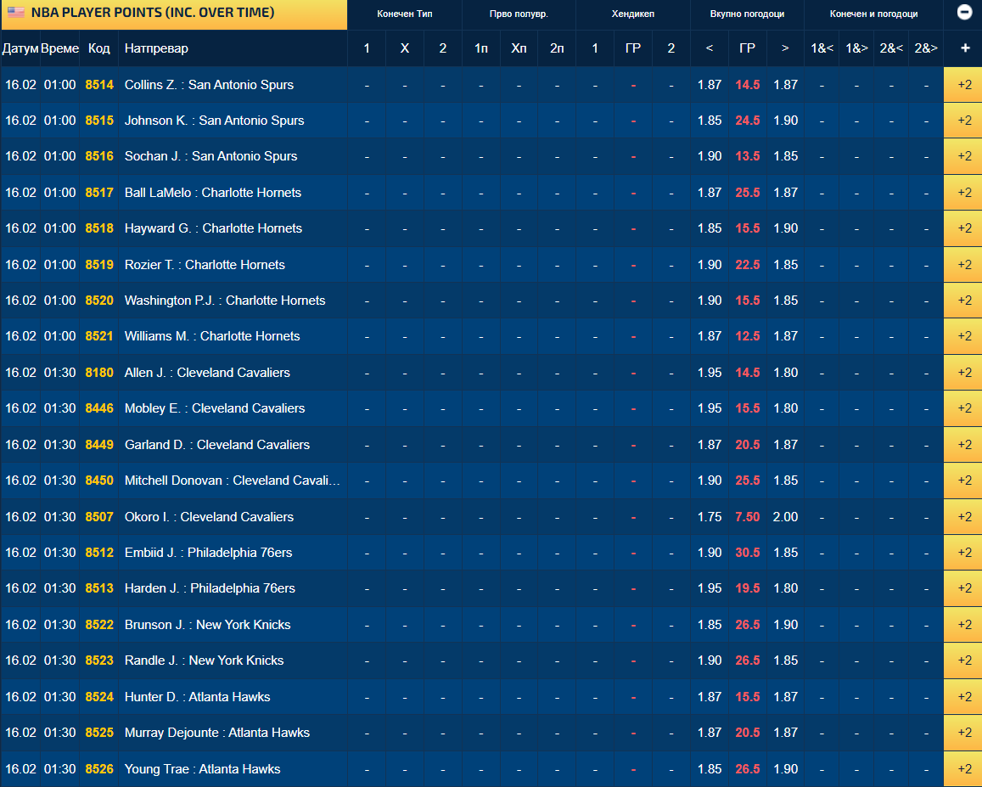This screenshot has width=982, height=787.
Task: Show +2 markets for Okoro I.
Action: pyautogui.click(x=964, y=516)
